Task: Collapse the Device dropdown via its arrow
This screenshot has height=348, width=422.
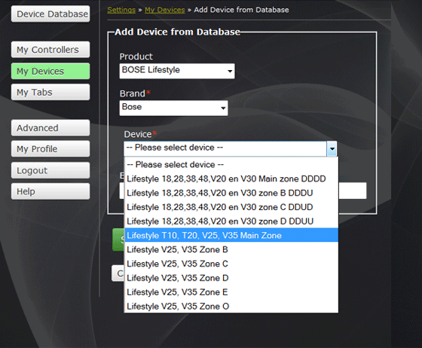Action: (x=332, y=148)
